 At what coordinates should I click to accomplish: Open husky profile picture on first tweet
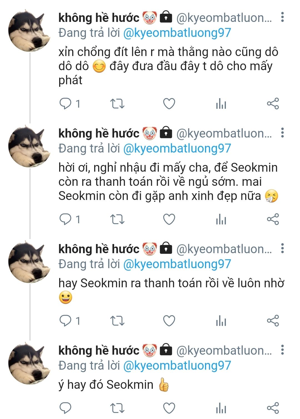tap(29, 31)
